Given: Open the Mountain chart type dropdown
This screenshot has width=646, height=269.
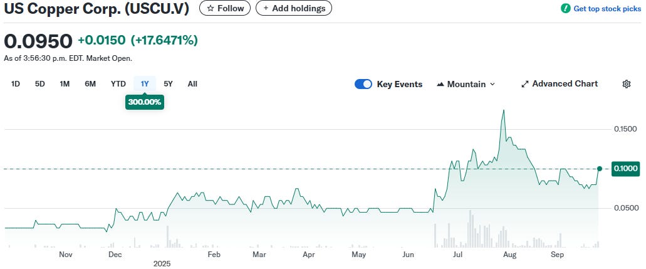Looking at the screenshot, I should pyautogui.click(x=466, y=84).
